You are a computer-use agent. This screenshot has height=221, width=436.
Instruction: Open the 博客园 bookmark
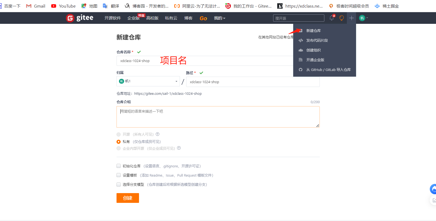(147, 6)
